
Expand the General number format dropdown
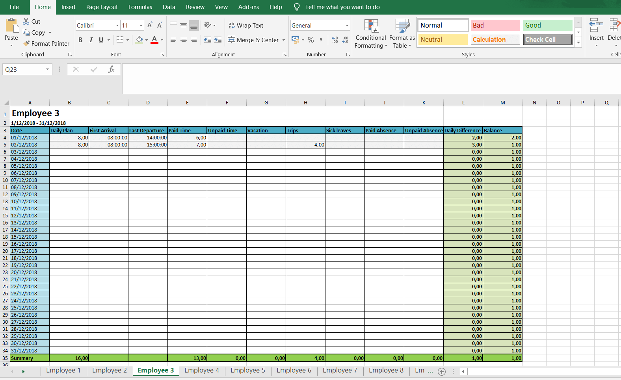pos(347,26)
